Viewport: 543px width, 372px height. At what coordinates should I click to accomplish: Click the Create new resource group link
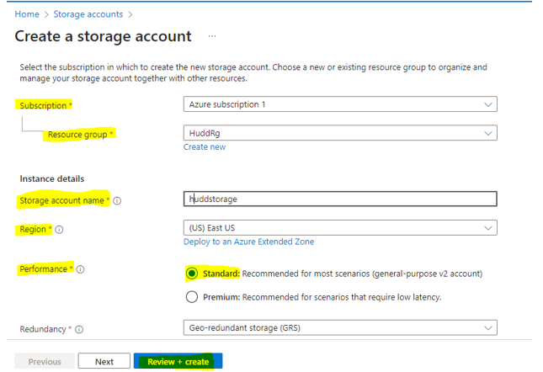[205, 147]
